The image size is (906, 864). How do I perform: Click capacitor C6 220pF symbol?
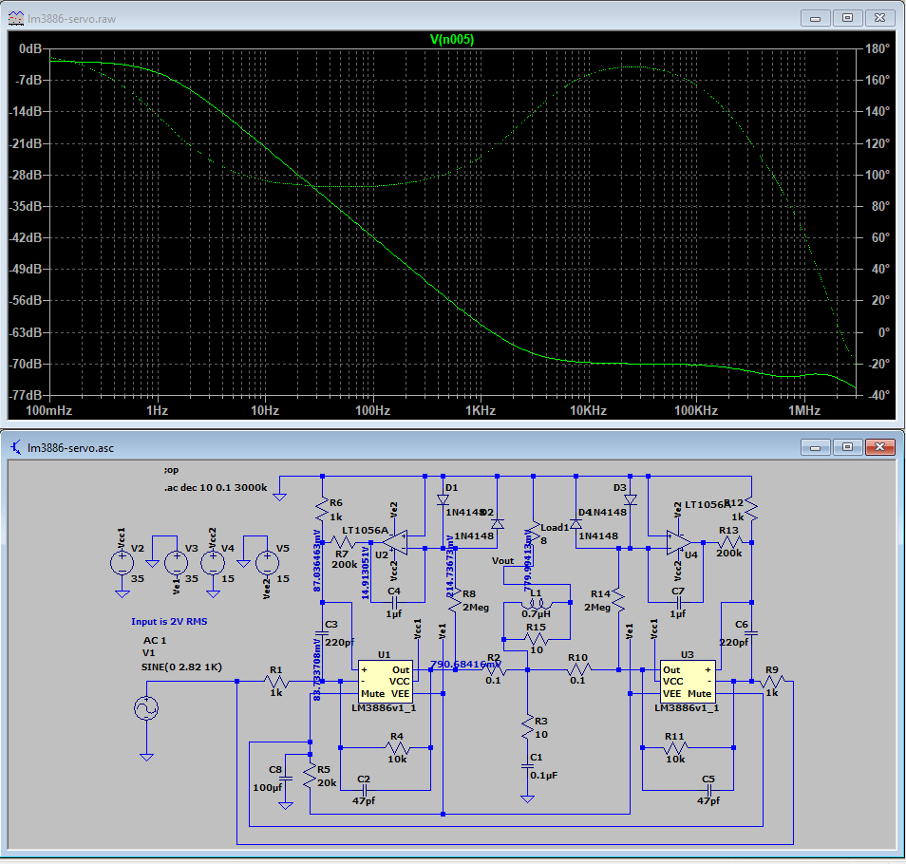click(x=752, y=633)
